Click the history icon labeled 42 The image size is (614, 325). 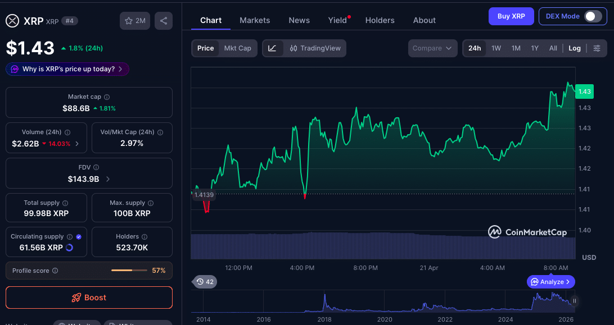point(204,282)
